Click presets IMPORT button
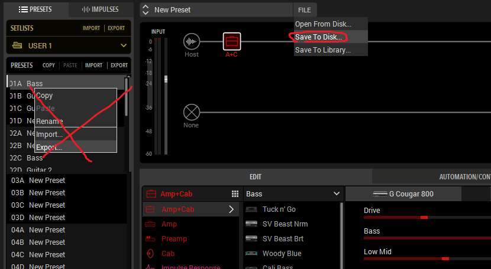 pos(93,65)
